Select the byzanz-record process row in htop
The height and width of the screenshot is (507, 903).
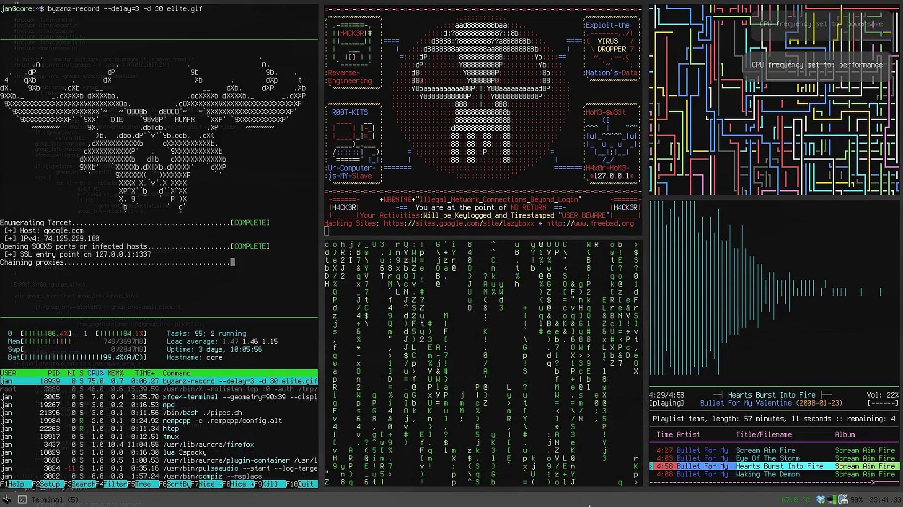point(159,381)
